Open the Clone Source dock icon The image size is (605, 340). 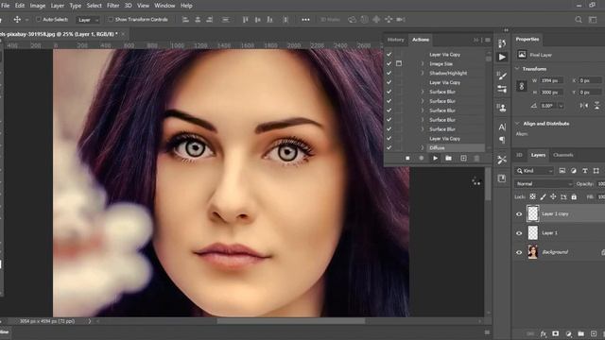502,108
